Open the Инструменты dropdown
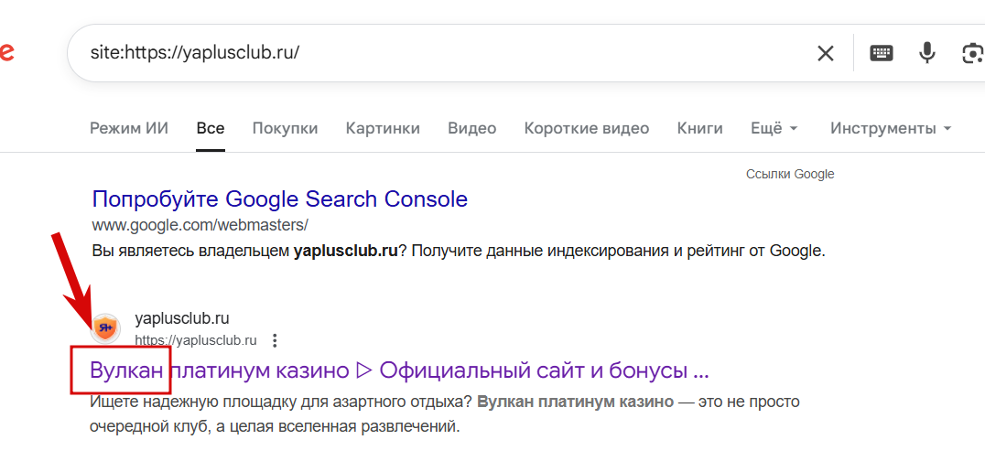Viewport: 985px width, 472px height. [890, 128]
